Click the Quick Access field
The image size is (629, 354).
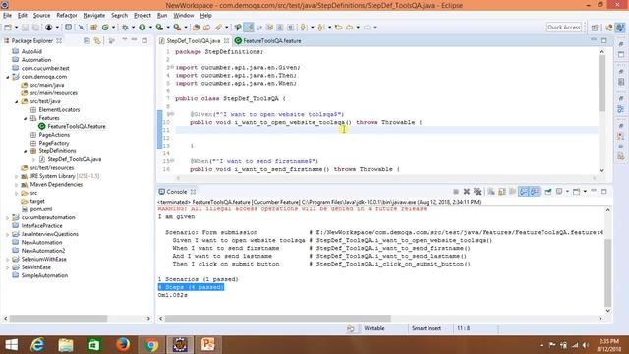coord(563,28)
